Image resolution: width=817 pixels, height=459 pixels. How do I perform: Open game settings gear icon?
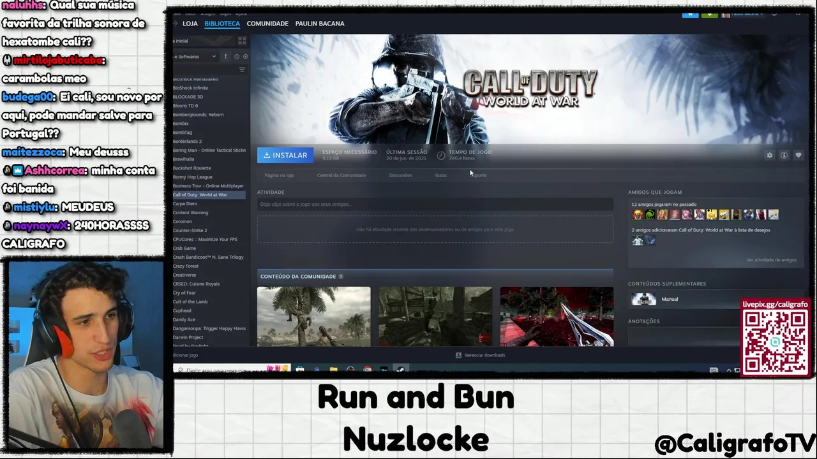click(769, 155)
